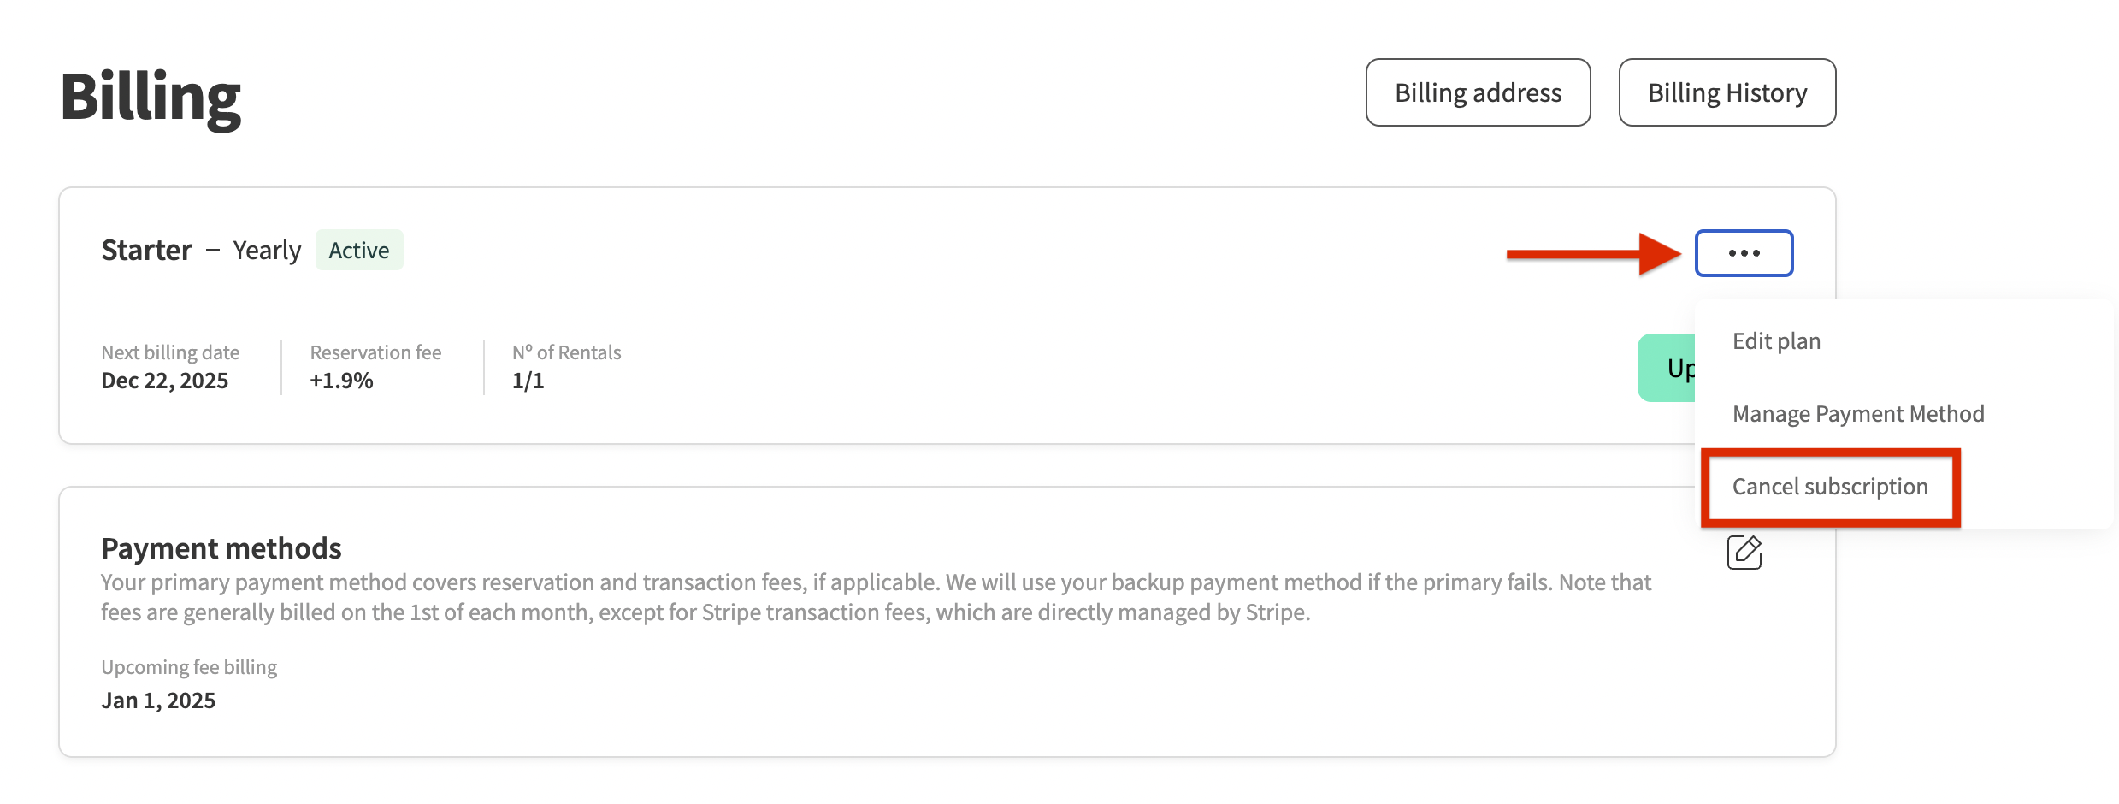
Task: Click the Yearly billing period label
Action: coord(267,251)
